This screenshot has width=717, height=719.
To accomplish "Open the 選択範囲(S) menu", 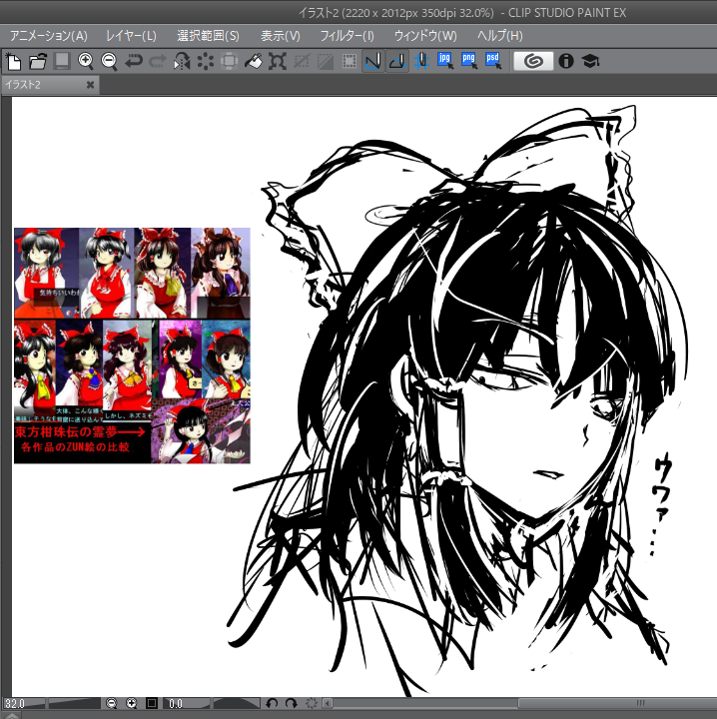I will [x=208, y=36].
